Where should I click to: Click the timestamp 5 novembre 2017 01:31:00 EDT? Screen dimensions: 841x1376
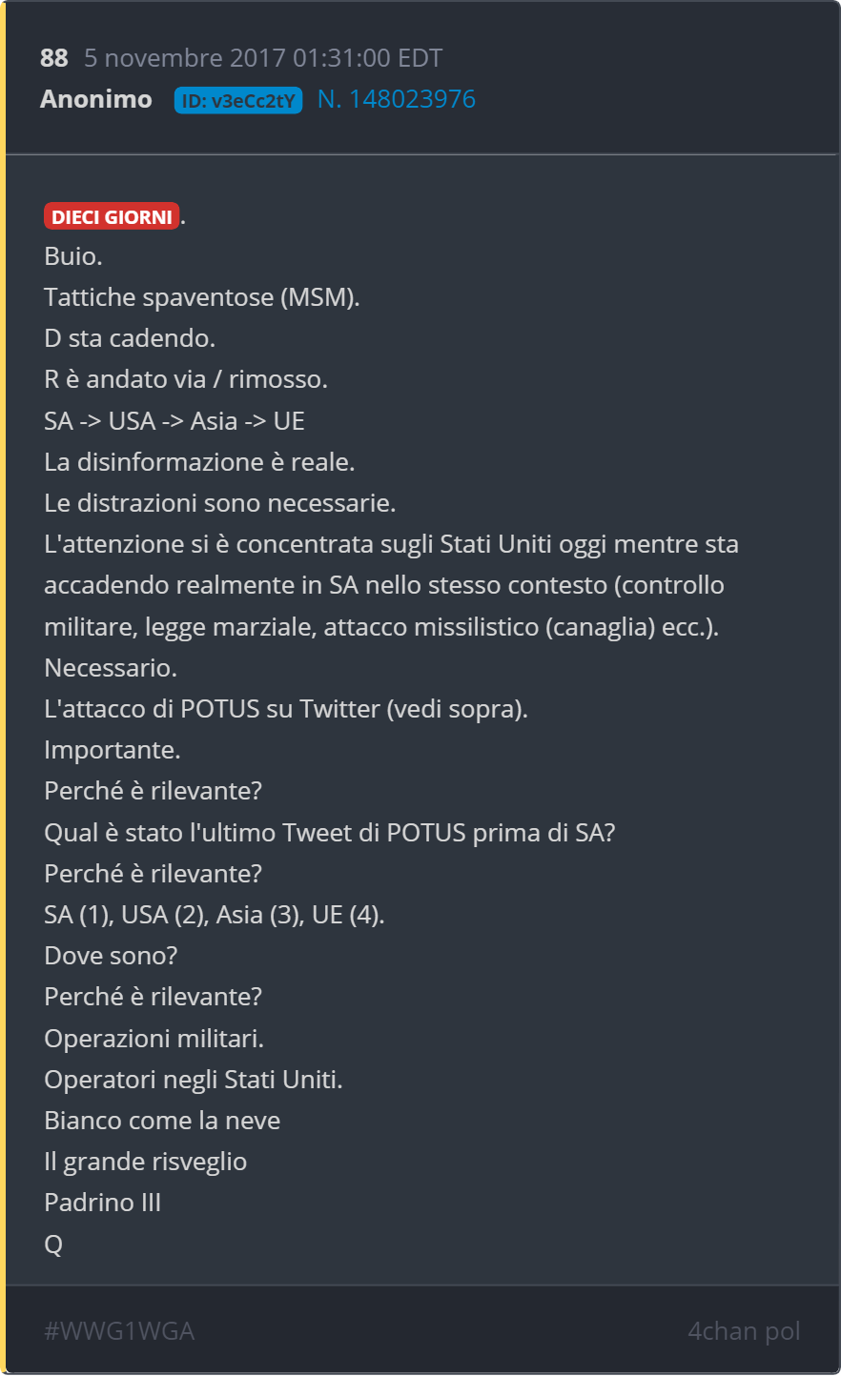(x=263, y=58)
